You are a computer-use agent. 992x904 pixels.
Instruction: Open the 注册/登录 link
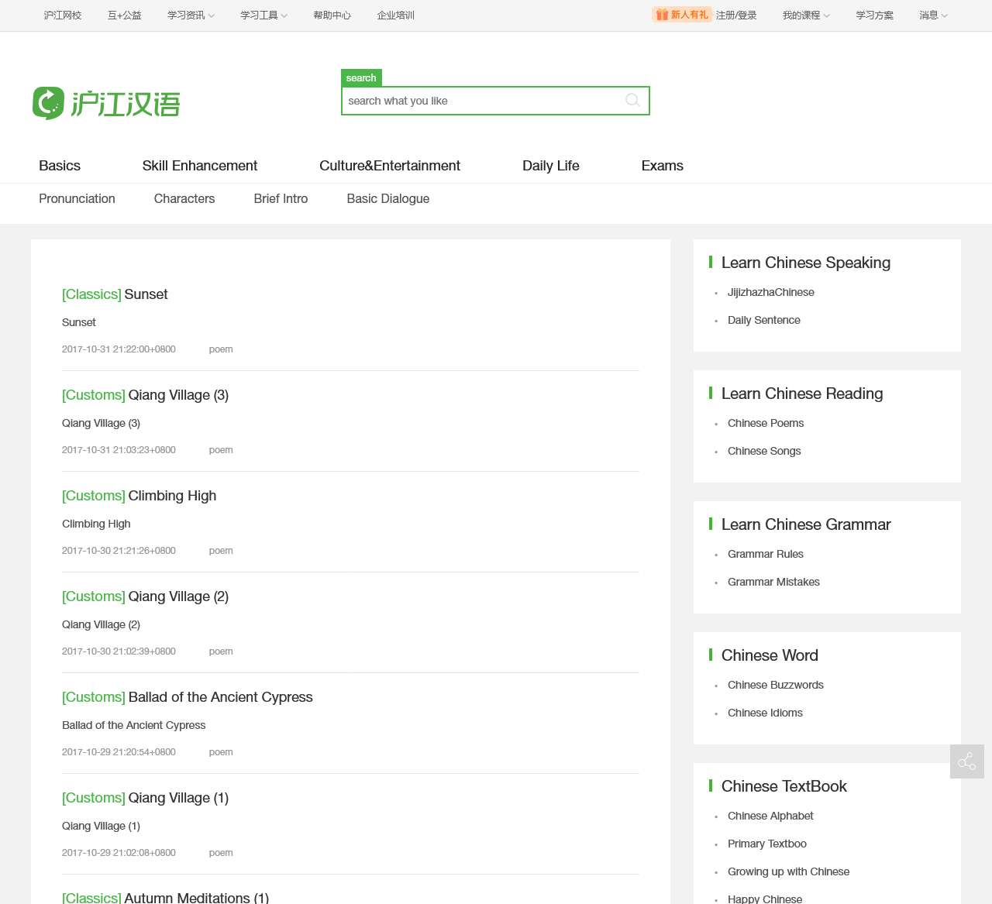(736, 15)
